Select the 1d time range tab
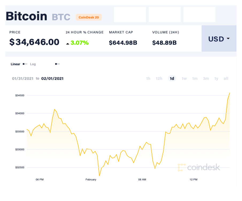The height and width of the screenshot is (201, 242). point(172,78)
